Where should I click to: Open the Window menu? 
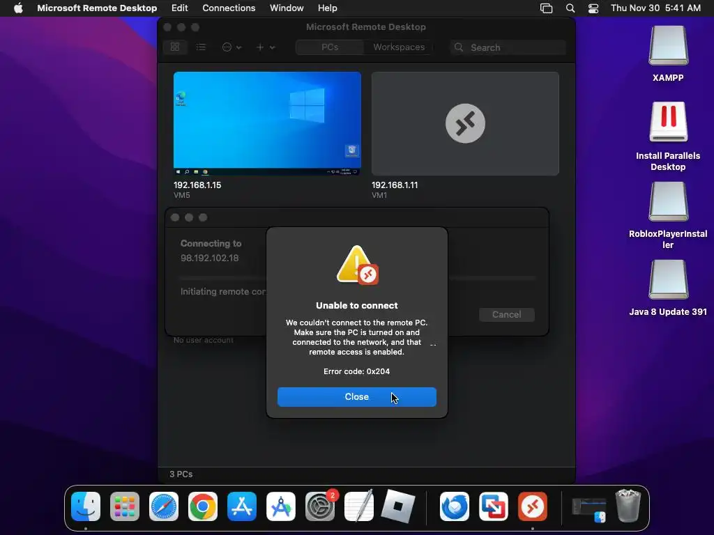point(287,8)
